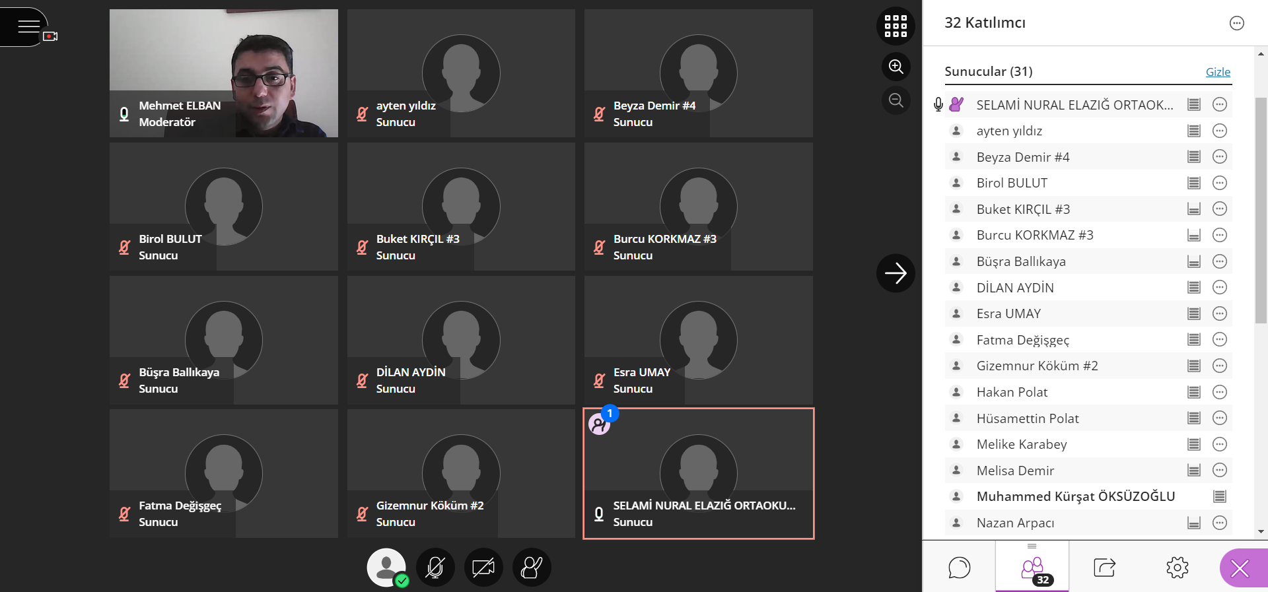Raise hand using bottom control button
This screenshot has height=592, width=1268.
click(x=532, y=567)
